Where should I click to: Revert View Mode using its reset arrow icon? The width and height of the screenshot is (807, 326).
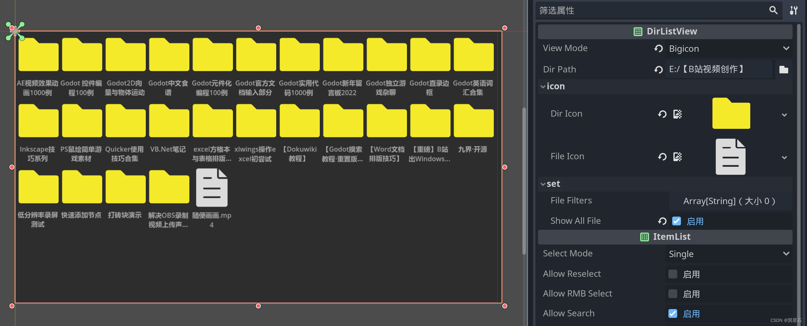pyautogui.click(x=658, y=48)
